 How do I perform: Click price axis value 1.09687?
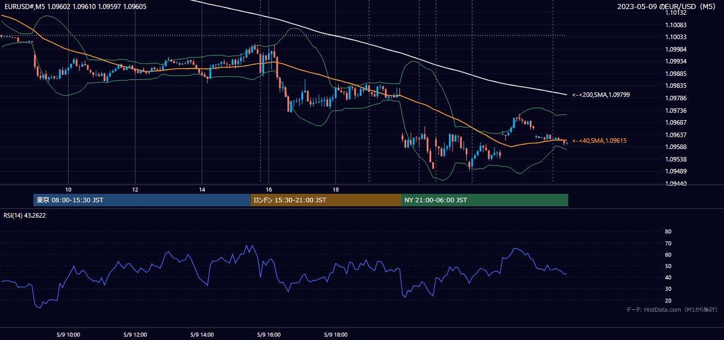[676, 122]
